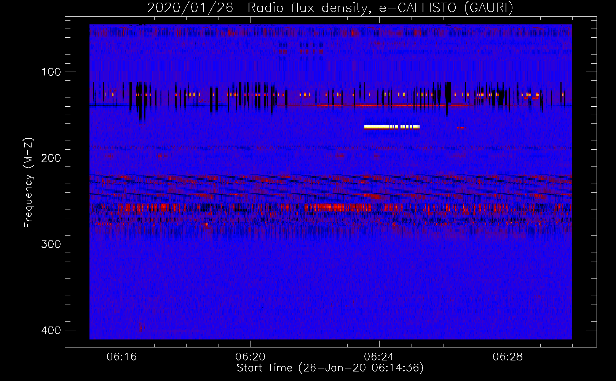
Task: Click the '06:20' time tick label
Action: pos(251,357)
